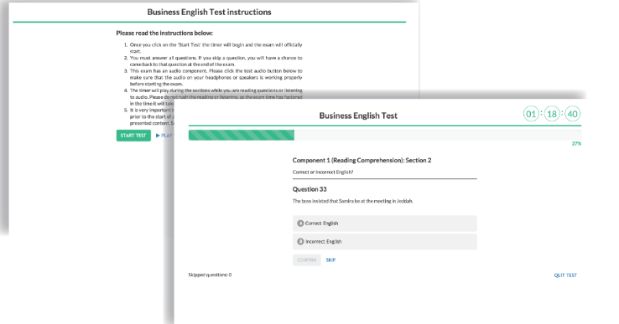Image resolution: width=619 pixels, height=324 pixels.
Task: Click the START TEST button
Action: tap(133, 135)
